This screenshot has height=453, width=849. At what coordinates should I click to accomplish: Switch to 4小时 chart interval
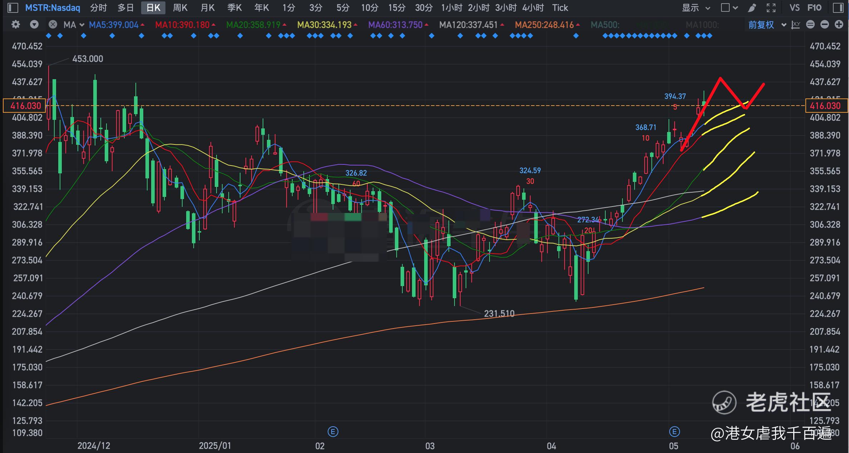point(533,7)
